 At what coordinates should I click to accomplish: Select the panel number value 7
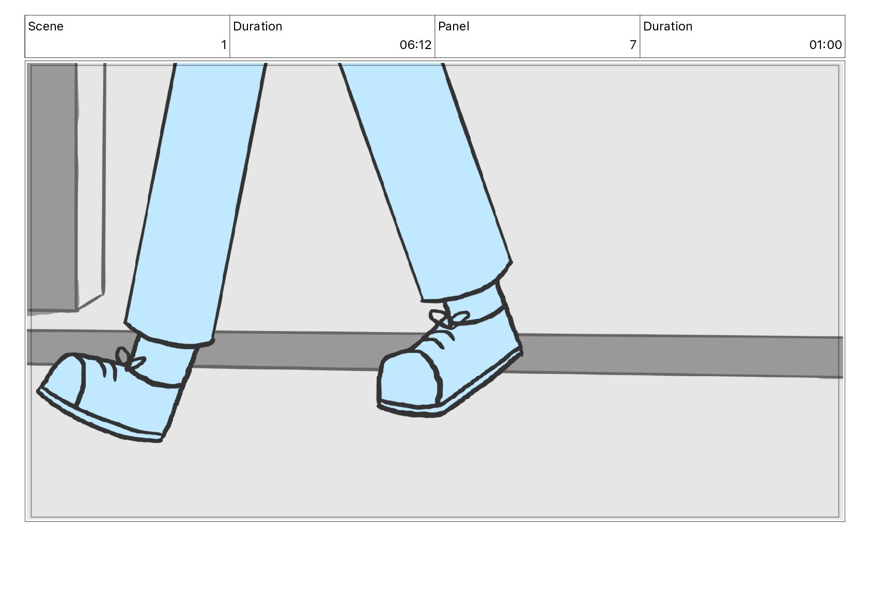coord(633,45)
